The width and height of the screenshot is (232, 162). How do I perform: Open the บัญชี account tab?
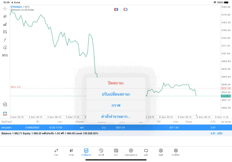161,152
